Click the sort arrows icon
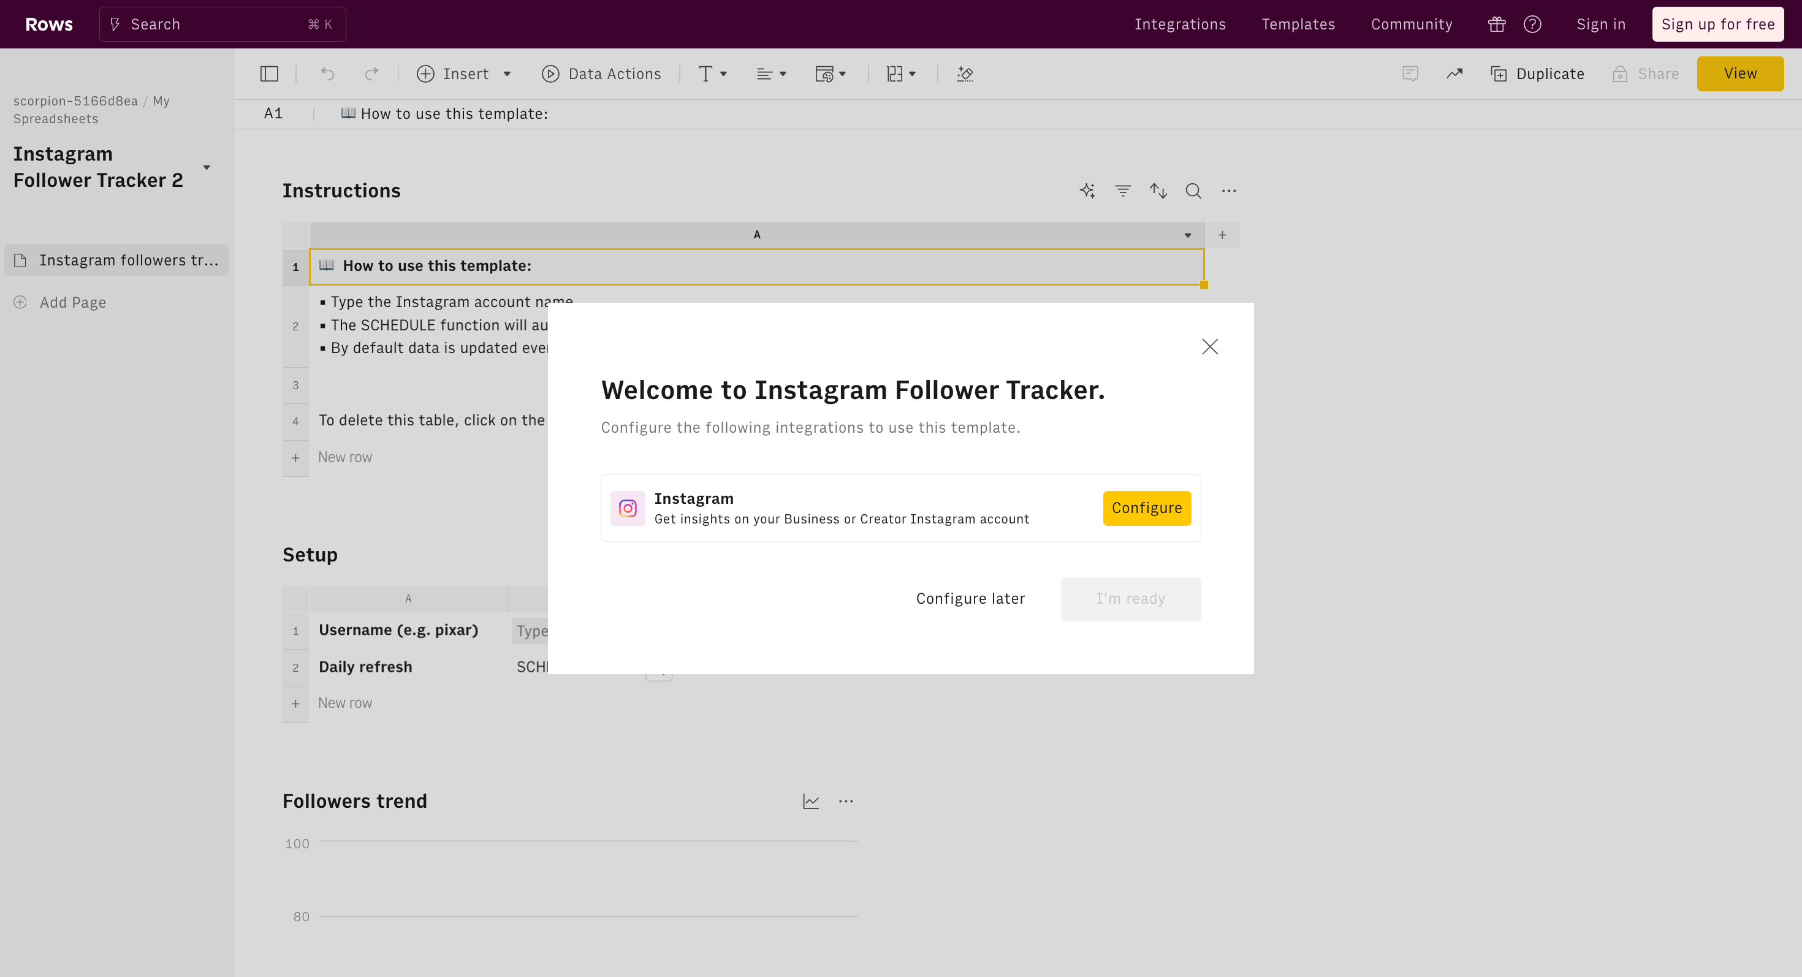Viewport: 1802px width, 977px height. pos(1158,191)
